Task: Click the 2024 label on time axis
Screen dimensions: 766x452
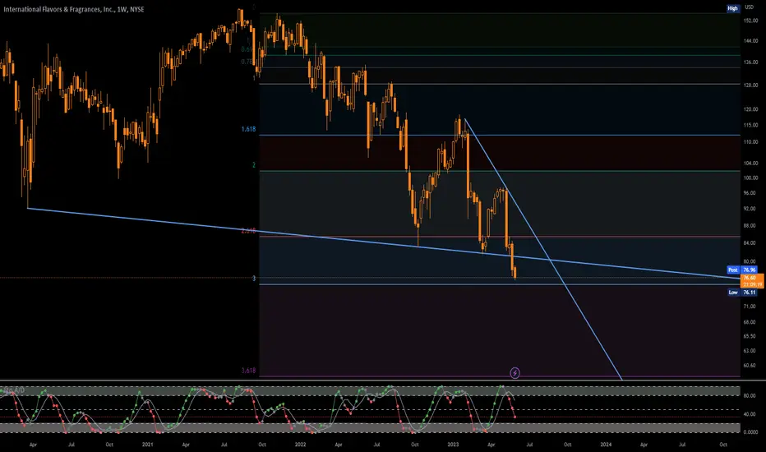Action: click(606, 445)
